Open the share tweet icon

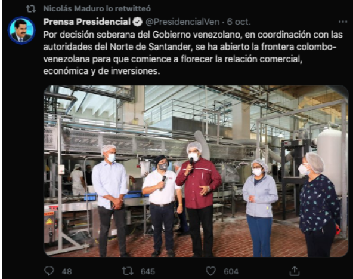[295, 271]
